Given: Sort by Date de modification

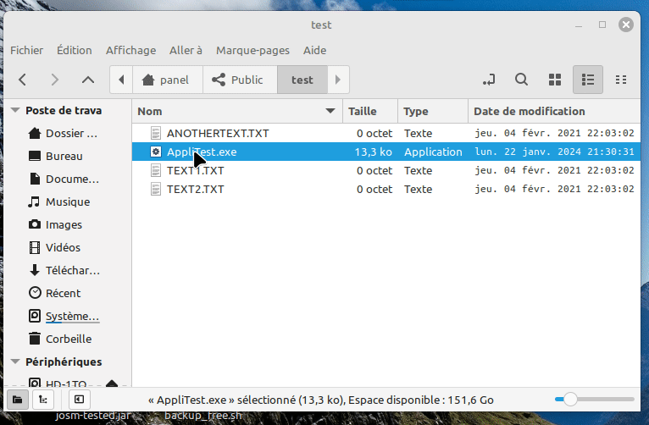Looking at the screenshot, I should 554,111.
